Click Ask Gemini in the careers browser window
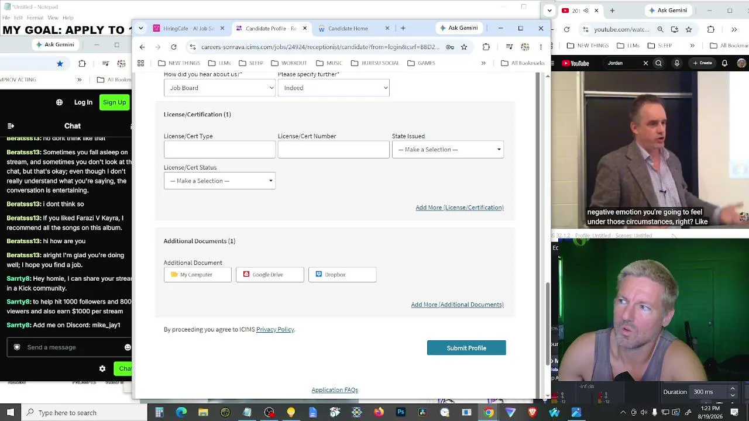This screenshot has height=421, width=749. [x=458, y=28]
